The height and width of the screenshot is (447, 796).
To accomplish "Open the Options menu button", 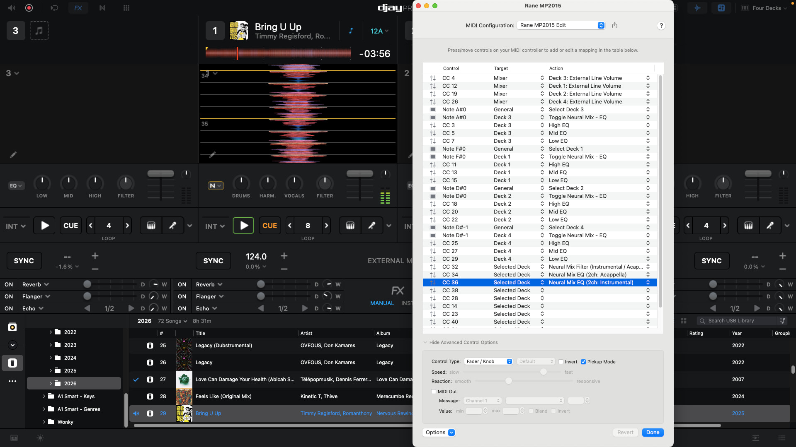I will click(439, 432).
